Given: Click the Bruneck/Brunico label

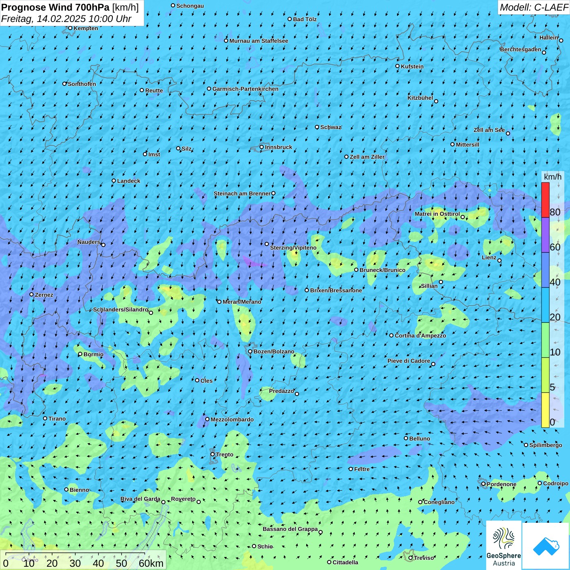Looking at the screenshot, I should click(x=382, y=270).
